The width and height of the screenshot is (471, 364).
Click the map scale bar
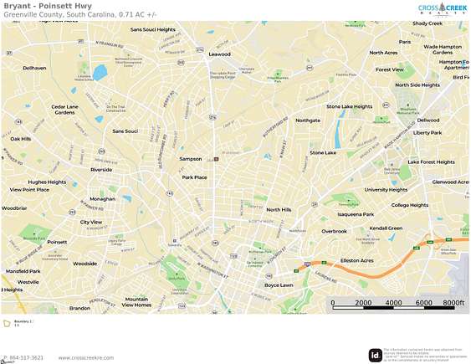(x=394, y=305)
